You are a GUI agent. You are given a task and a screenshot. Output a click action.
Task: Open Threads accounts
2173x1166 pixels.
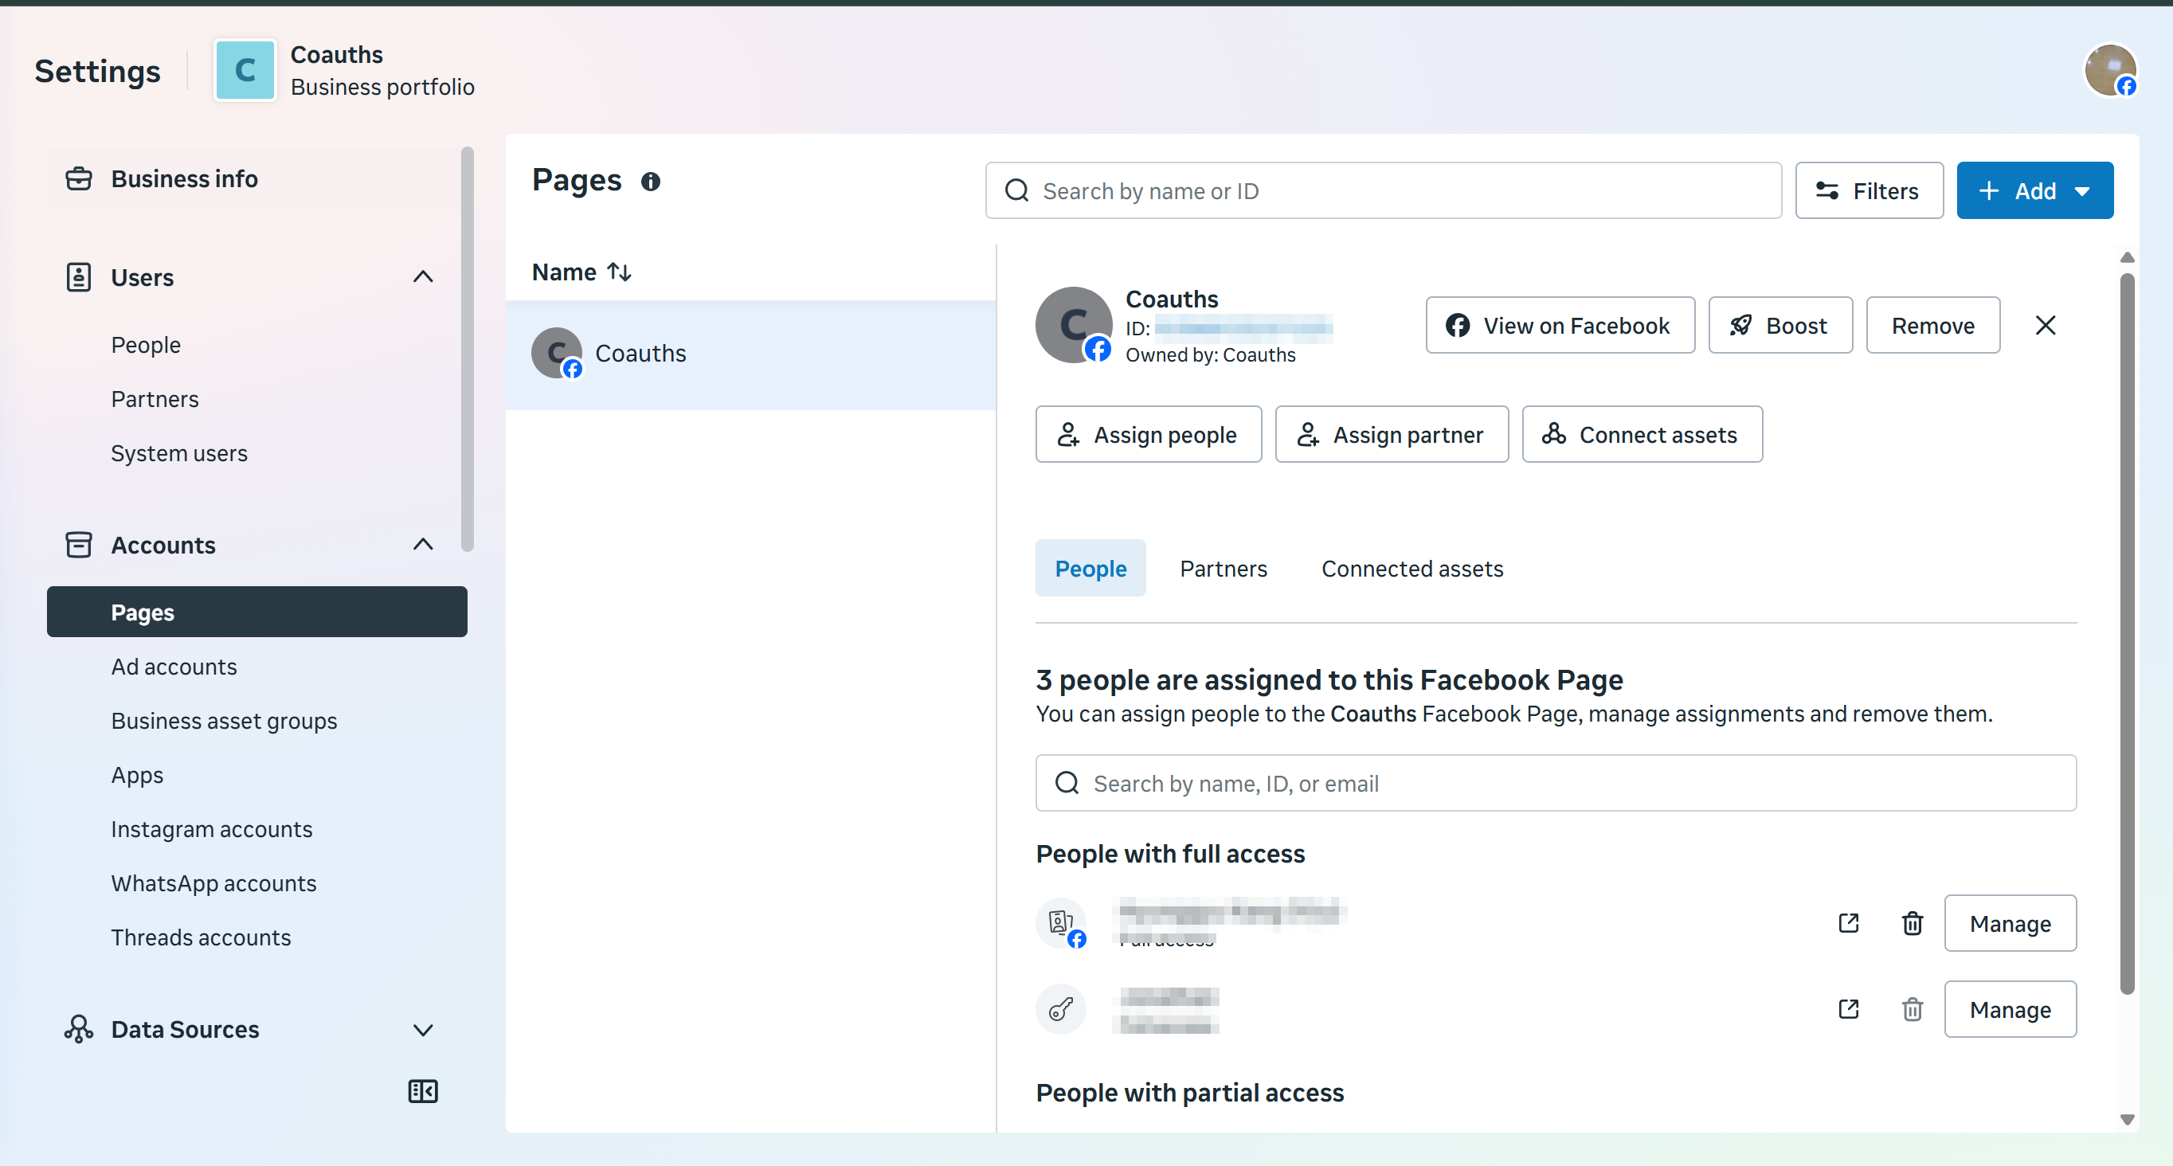201,937
